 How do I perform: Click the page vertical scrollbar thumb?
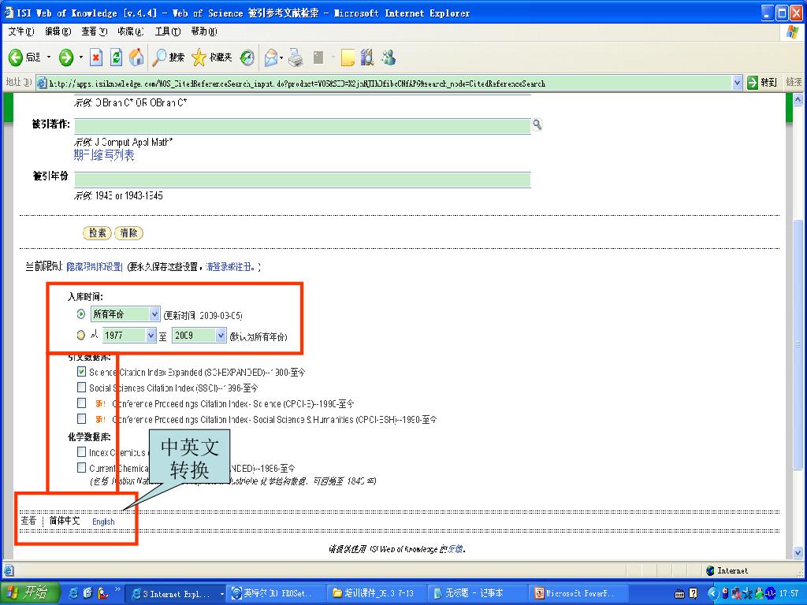pos(798,343)
